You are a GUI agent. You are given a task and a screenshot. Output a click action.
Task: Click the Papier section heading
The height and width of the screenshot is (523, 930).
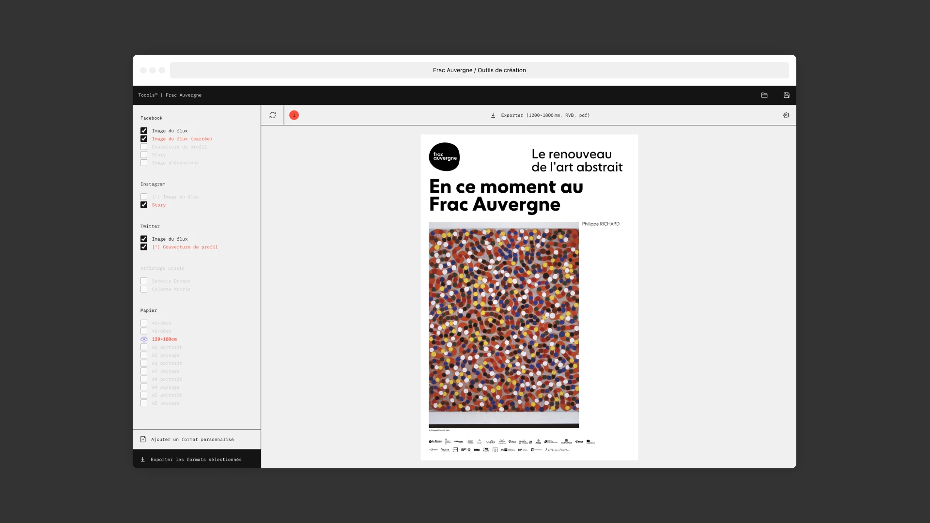[x=149, y=310]
